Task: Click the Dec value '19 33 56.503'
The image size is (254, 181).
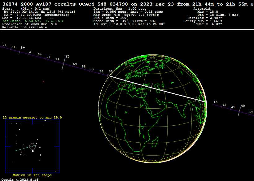Action: [x=29, y=18]
